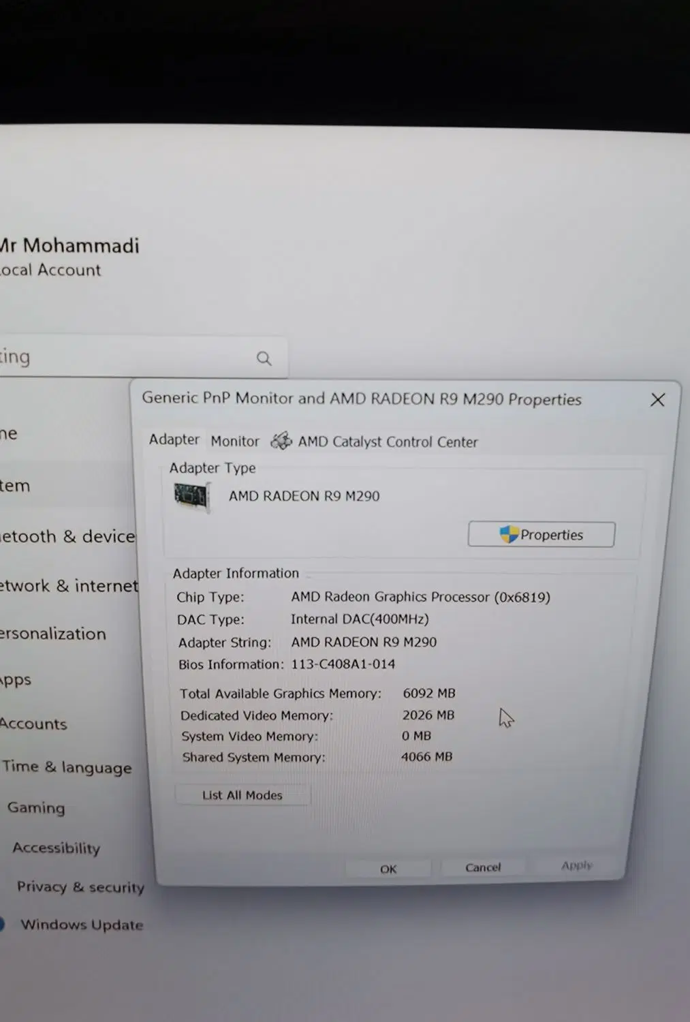
Task: Open Network & internet settings
Action: pos(69,586)
